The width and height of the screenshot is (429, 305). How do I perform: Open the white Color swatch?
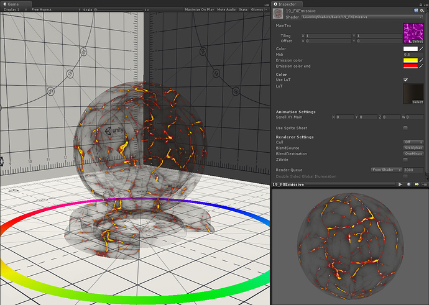pyautogui.click(x=410, y=48)
